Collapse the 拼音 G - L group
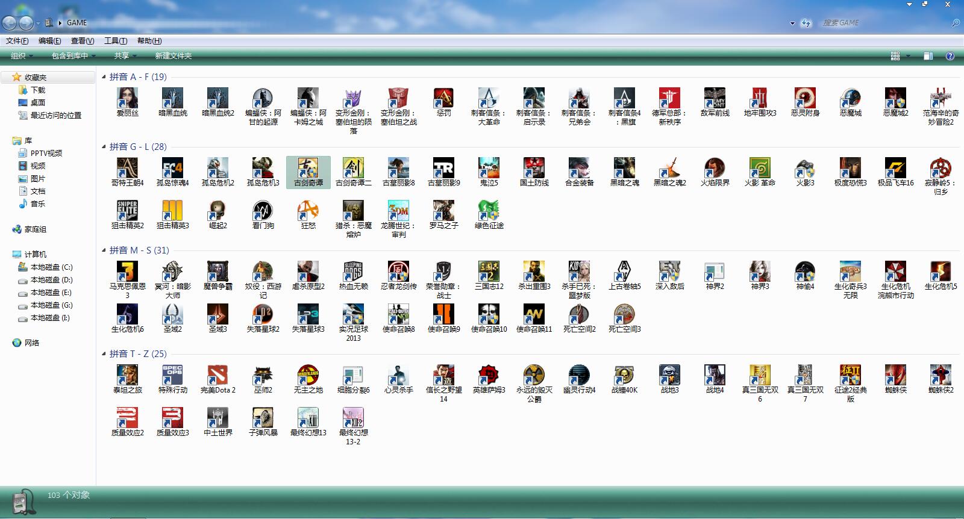Image resolution: width=964 pixels, height=519 pixels. 104,147
